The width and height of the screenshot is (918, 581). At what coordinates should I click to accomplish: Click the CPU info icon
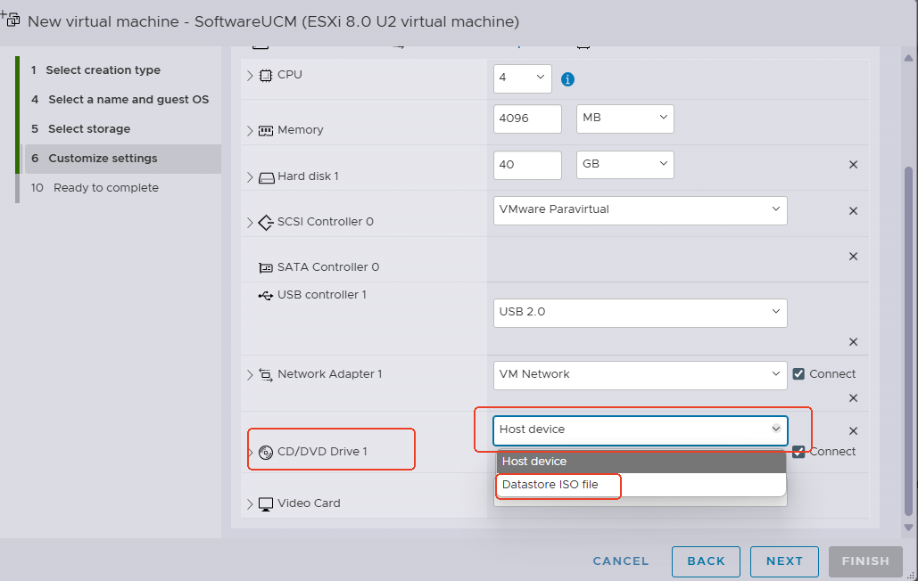coord(567,79)
